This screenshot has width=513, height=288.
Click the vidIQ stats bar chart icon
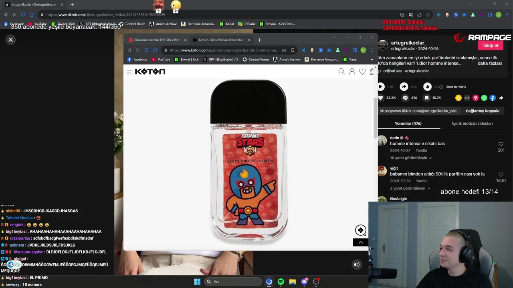428,86
